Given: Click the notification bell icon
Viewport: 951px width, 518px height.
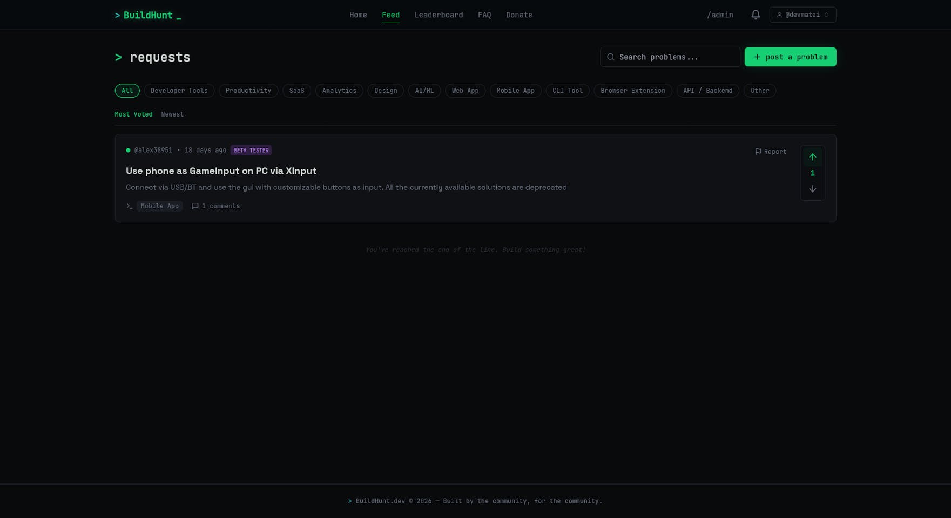Looking at the screenshot, I should [x=755, y=15].
